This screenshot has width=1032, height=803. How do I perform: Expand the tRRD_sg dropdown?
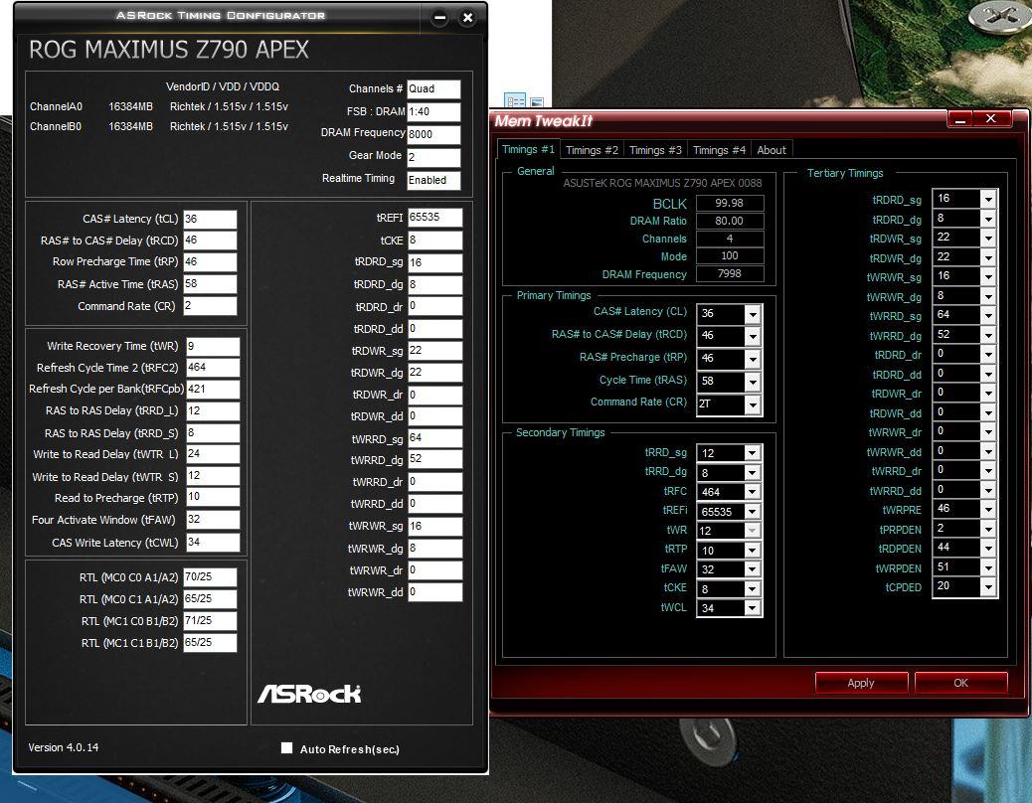click(752, 453)
